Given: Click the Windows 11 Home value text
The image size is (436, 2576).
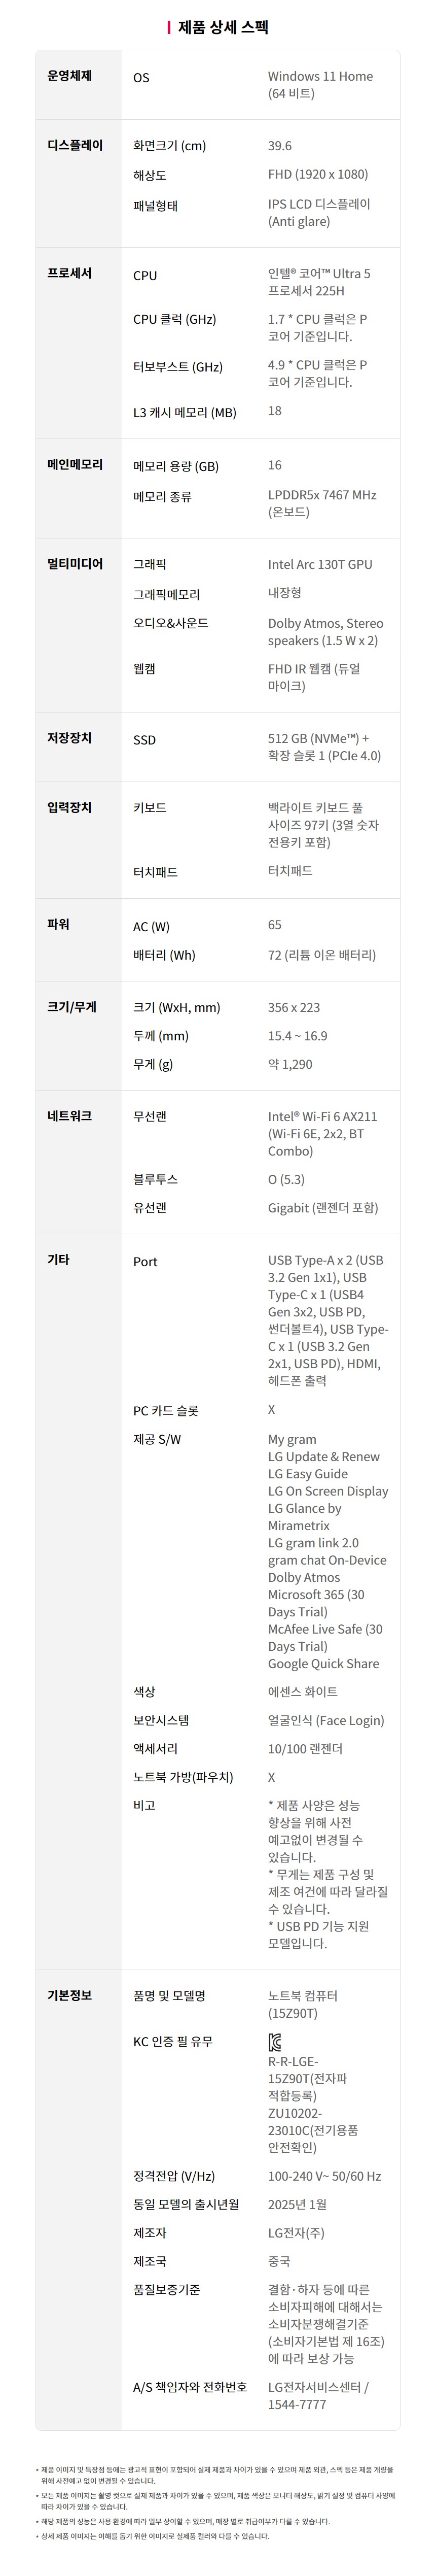Looking at the screenshot, I should [x=320, y=77].
